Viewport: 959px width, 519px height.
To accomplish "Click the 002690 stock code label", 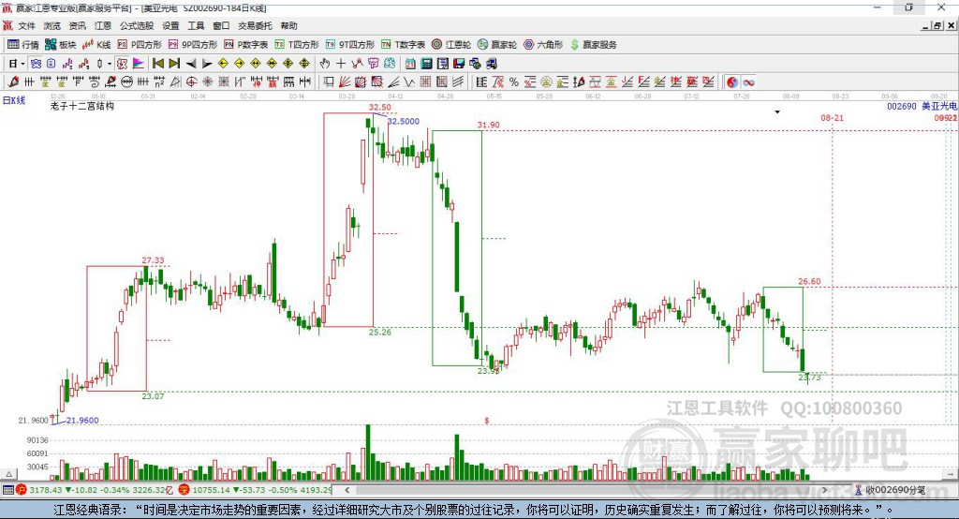I will pos(902,106).
